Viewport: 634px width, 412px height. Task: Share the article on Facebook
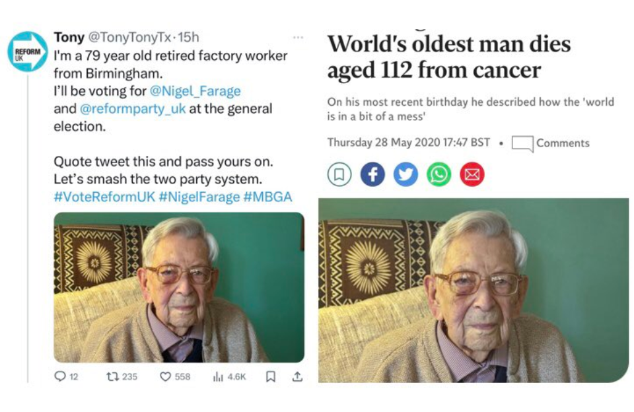[x=372, y=174]
